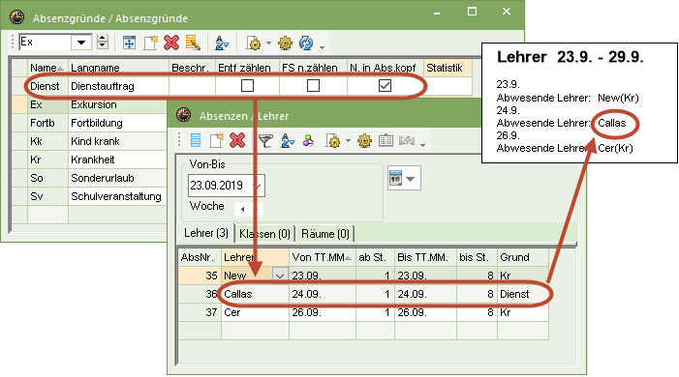Open the Lehrer dropdown in the New row
Viewport: 679px width, 377px height.
(280, 275)
